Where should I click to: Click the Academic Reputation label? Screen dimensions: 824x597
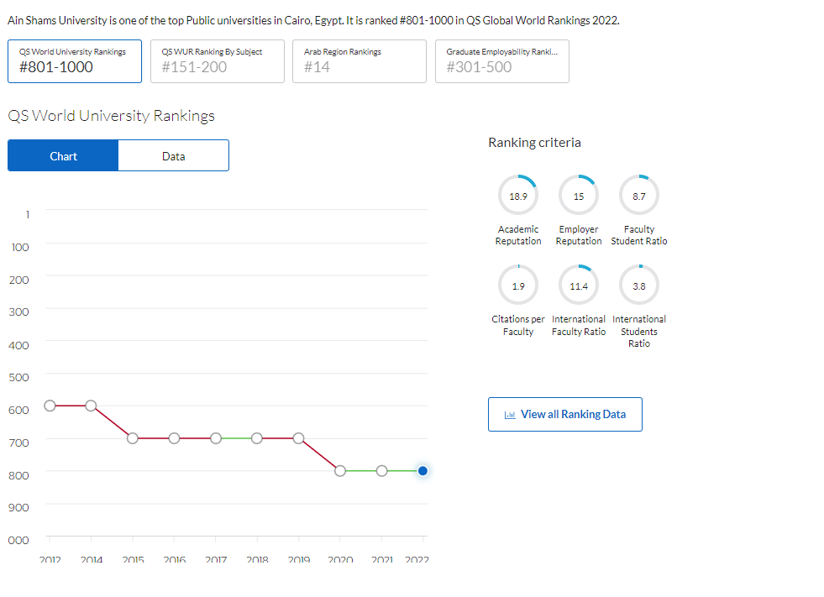[518, 235]
